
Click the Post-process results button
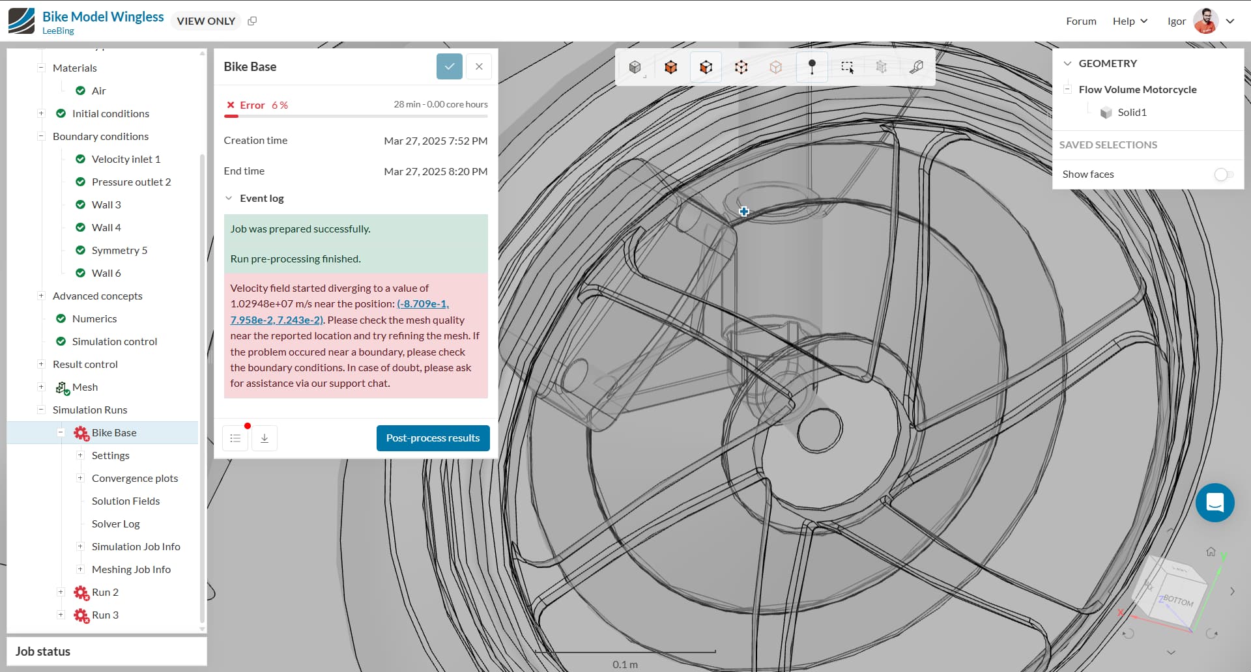click(433, 438)
